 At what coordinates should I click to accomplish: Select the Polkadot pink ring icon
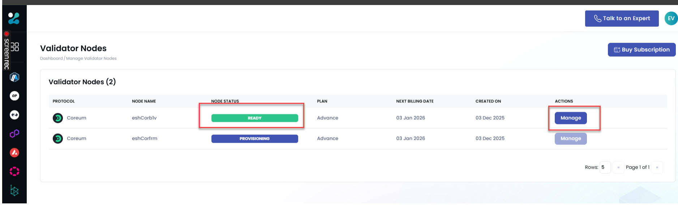click(14, 171)
